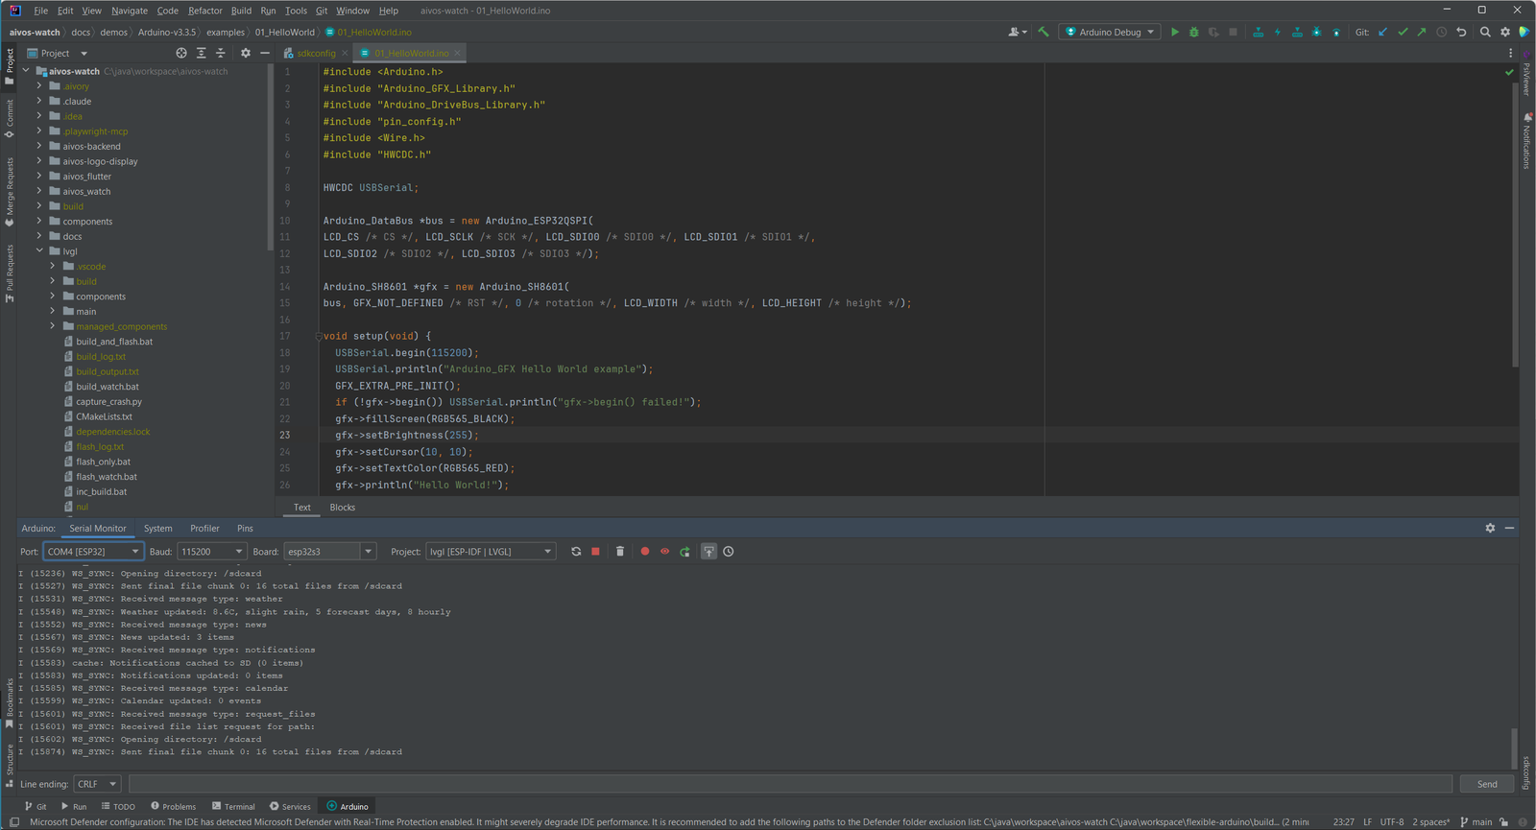Click the 2 spaces indent setting
1536x830 pixels.
(x=1430, y=821)
